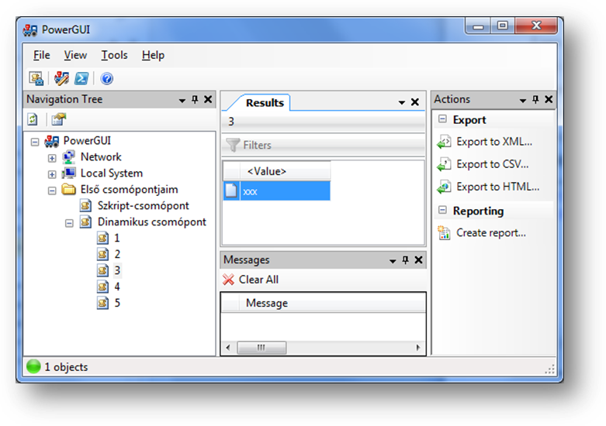606x426 pixels.
Task: Expand the Network node
Action: (52, 158)
